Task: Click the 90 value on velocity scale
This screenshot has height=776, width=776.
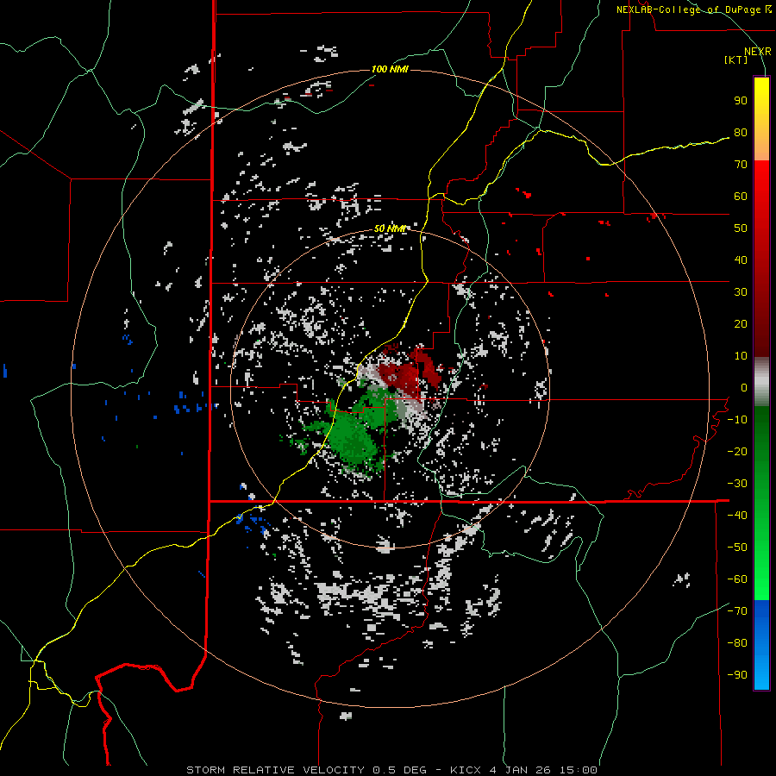Action: pos(741,101)
